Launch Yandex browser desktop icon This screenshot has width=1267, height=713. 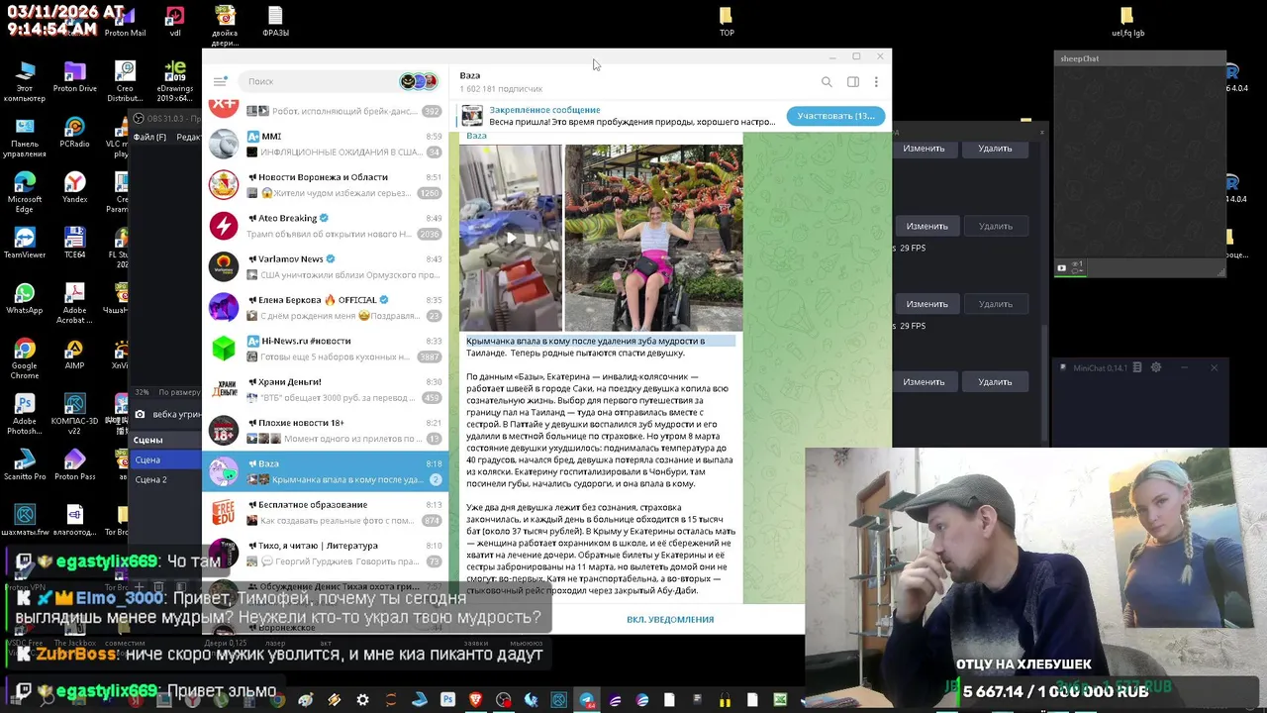74,188
